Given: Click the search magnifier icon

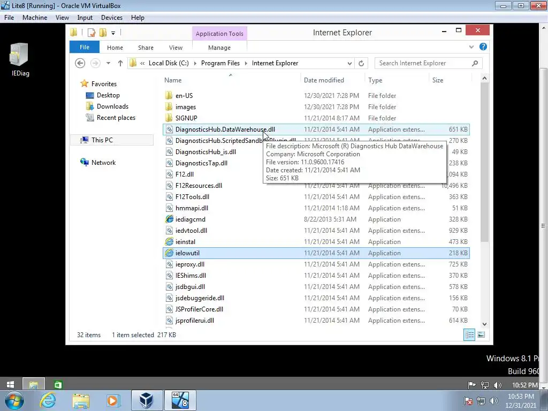Looking at the screenshot, I should (475, 63).
